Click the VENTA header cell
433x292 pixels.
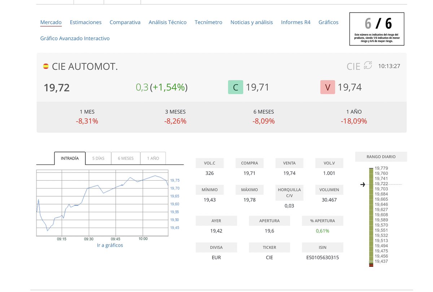coord(289,163)
